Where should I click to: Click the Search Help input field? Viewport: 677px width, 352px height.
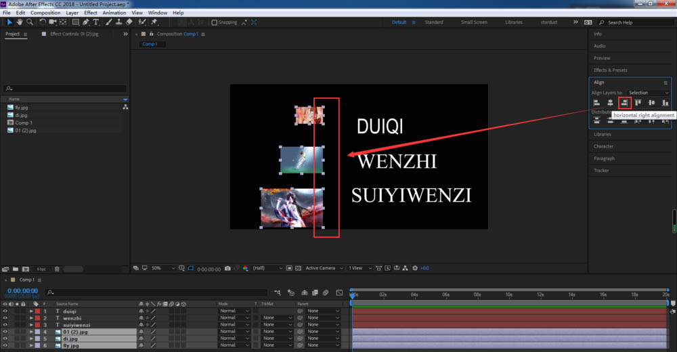tap(637, 22)
